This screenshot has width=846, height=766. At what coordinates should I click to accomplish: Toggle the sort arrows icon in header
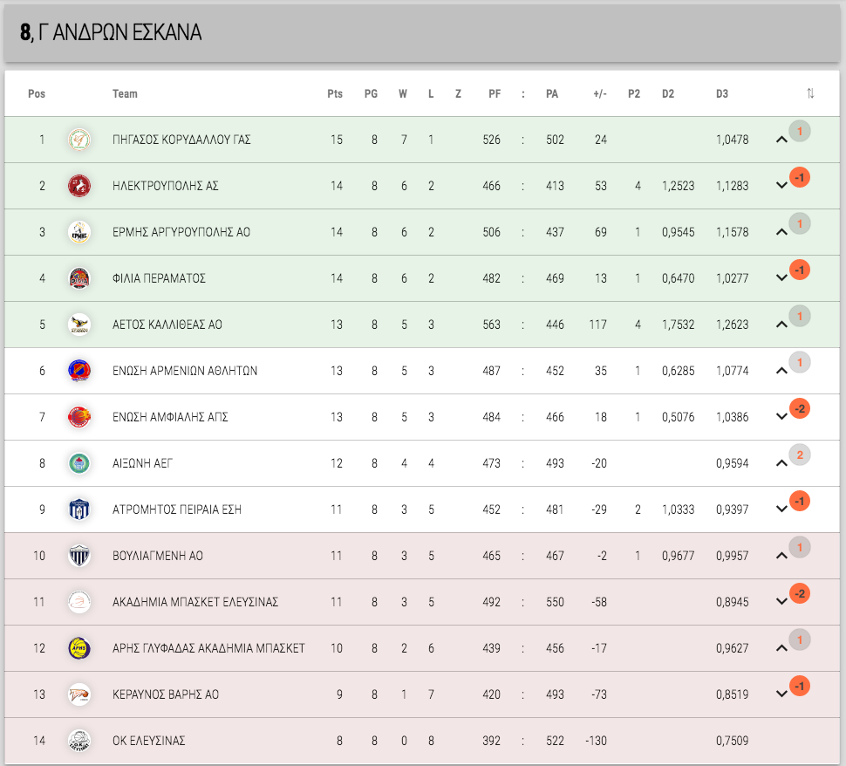point(810,93)
